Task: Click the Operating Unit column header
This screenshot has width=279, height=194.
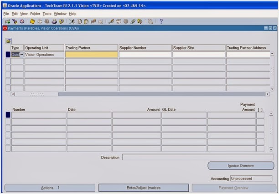Action: tap(44, 48)
